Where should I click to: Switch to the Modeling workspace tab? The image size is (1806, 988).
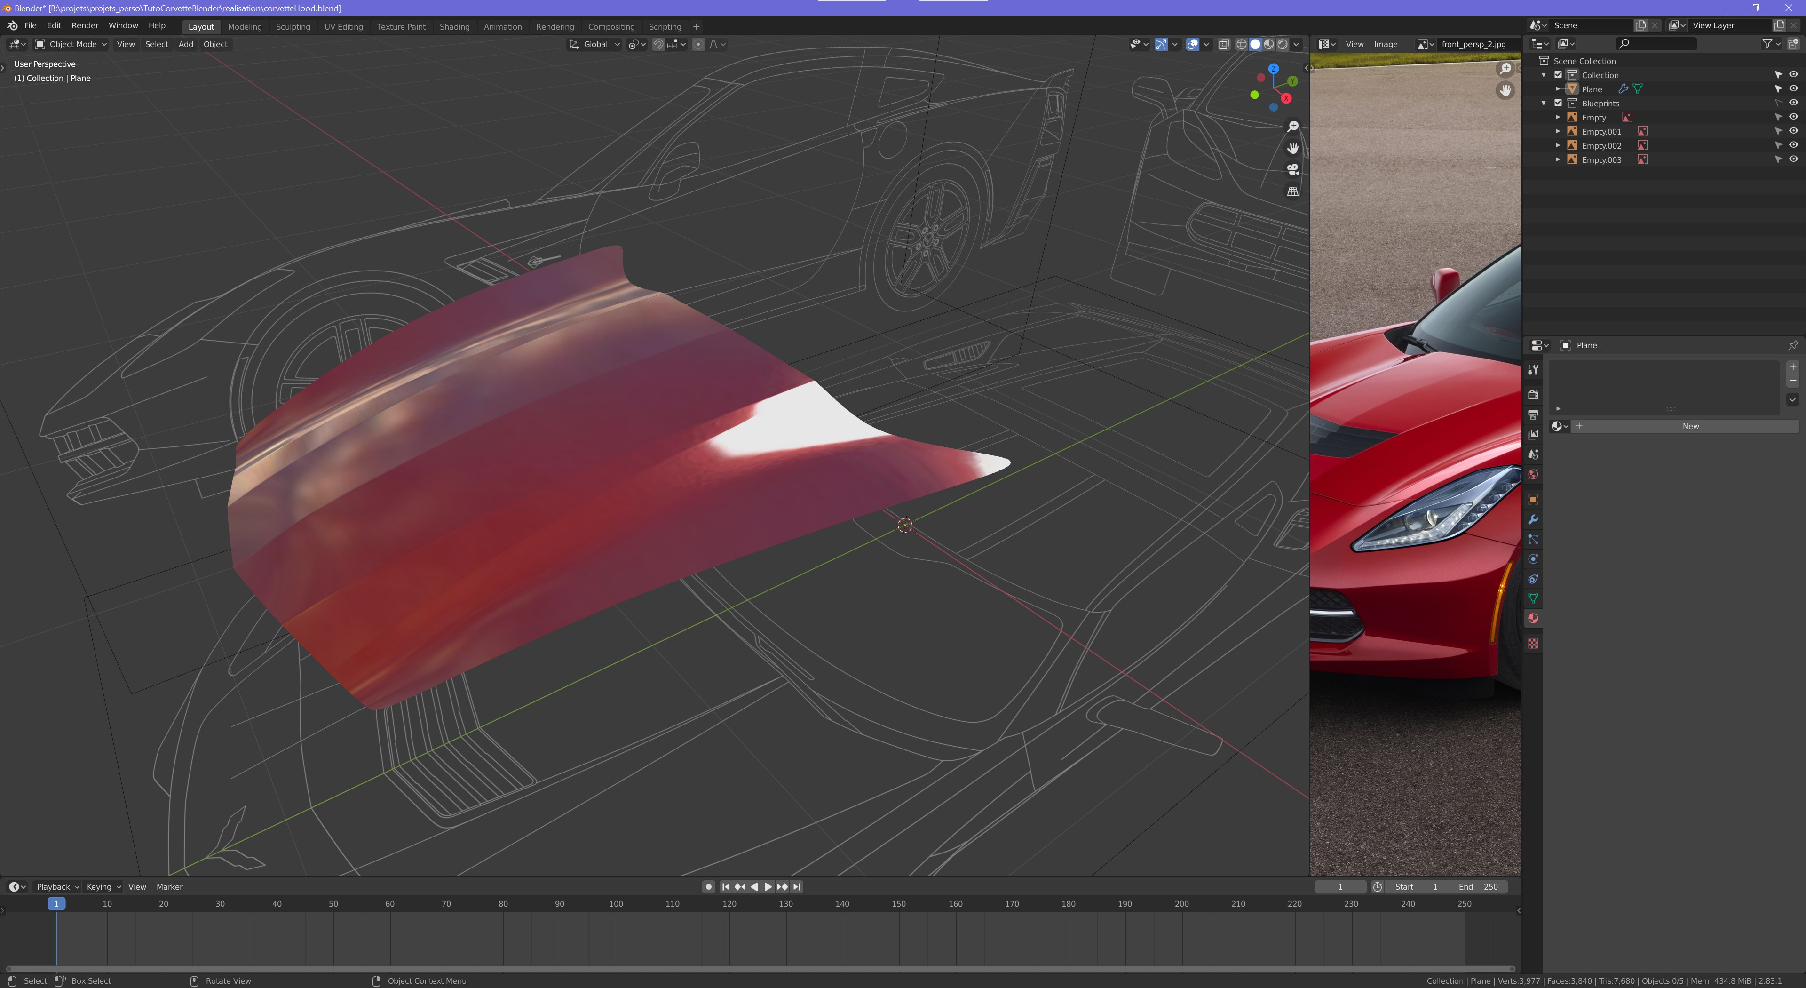tap(245, 27)
